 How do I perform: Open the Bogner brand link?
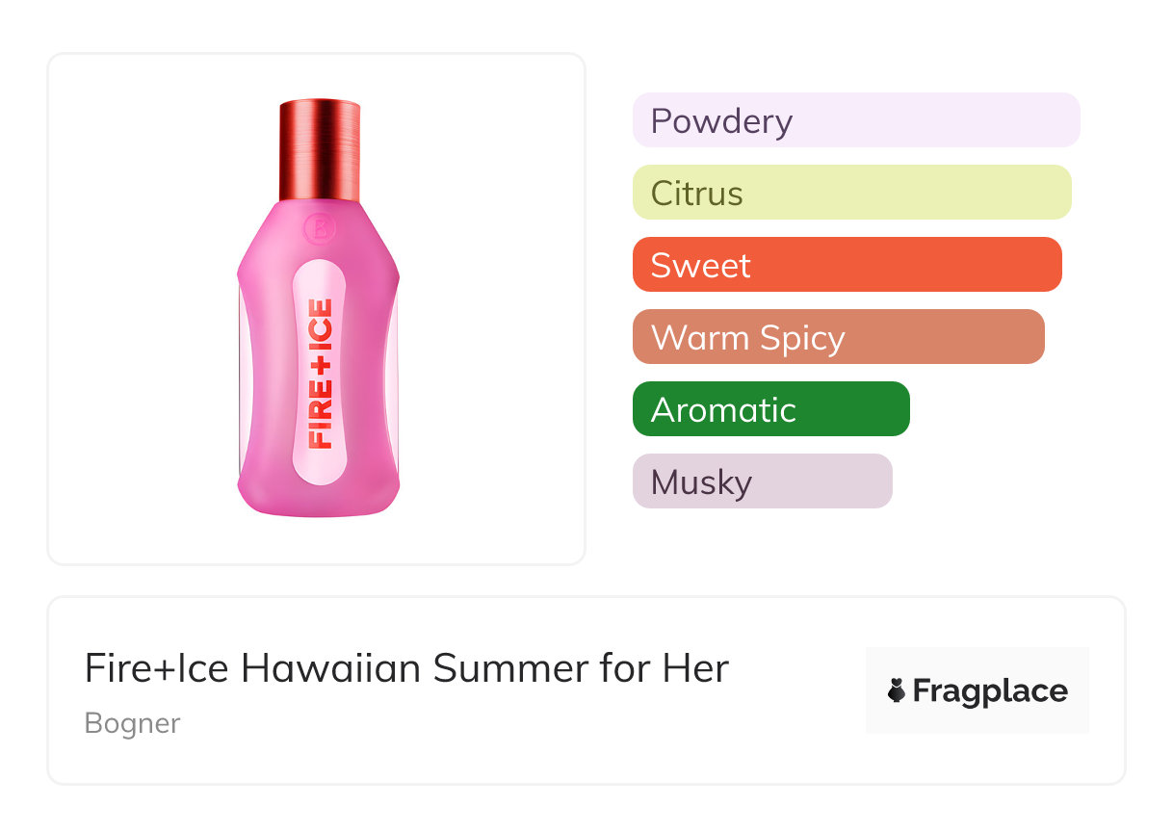[132, 723]
